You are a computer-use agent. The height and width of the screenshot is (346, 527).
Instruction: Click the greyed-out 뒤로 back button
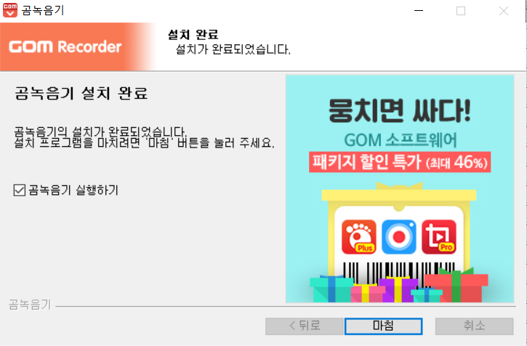click(x=305, y=326)
